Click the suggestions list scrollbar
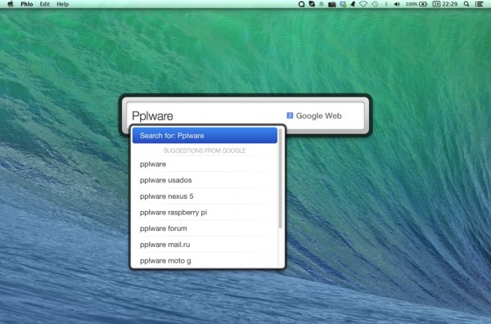The width and height of the screenshot is (491, 324). point(281,178)
